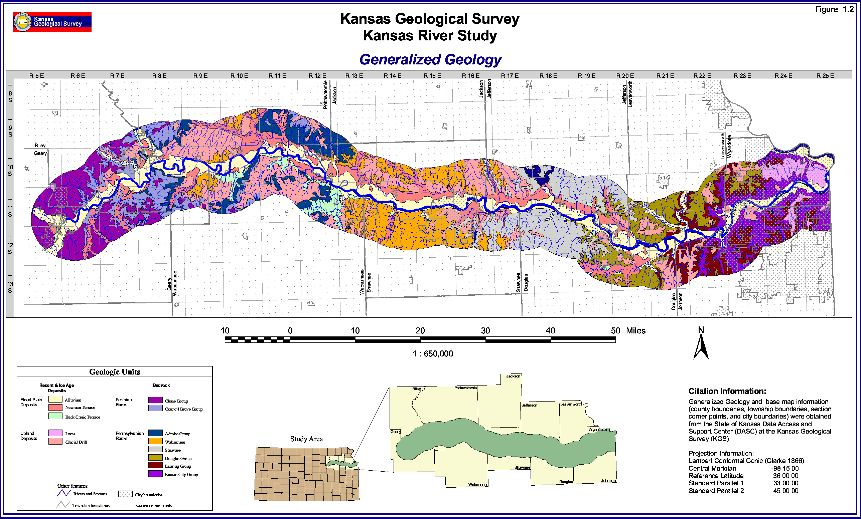Select the Loess color swatch

55,433
